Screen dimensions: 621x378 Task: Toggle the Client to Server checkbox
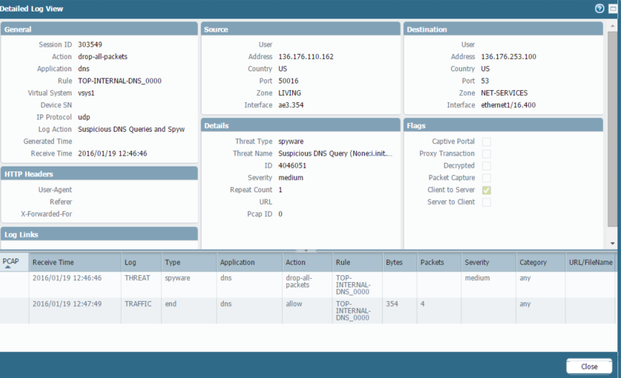pyautogui.click(x=486, y=190)
